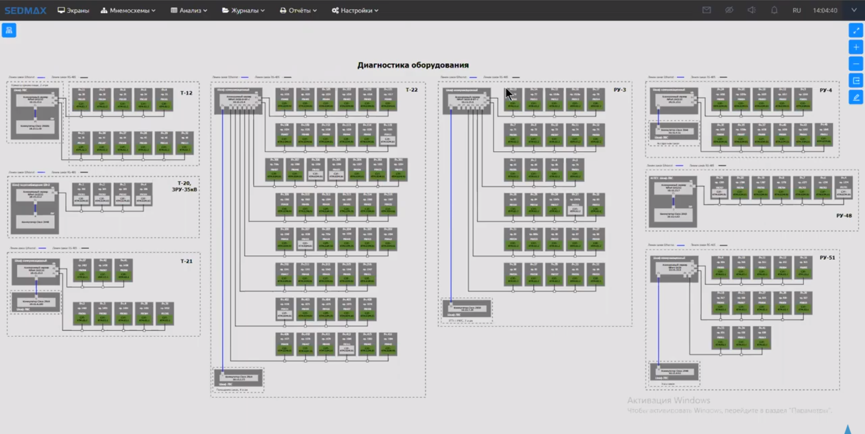Expand the chevron next to the clock
The width and height of the screenshot is (865, 434).
coord(854,10)
